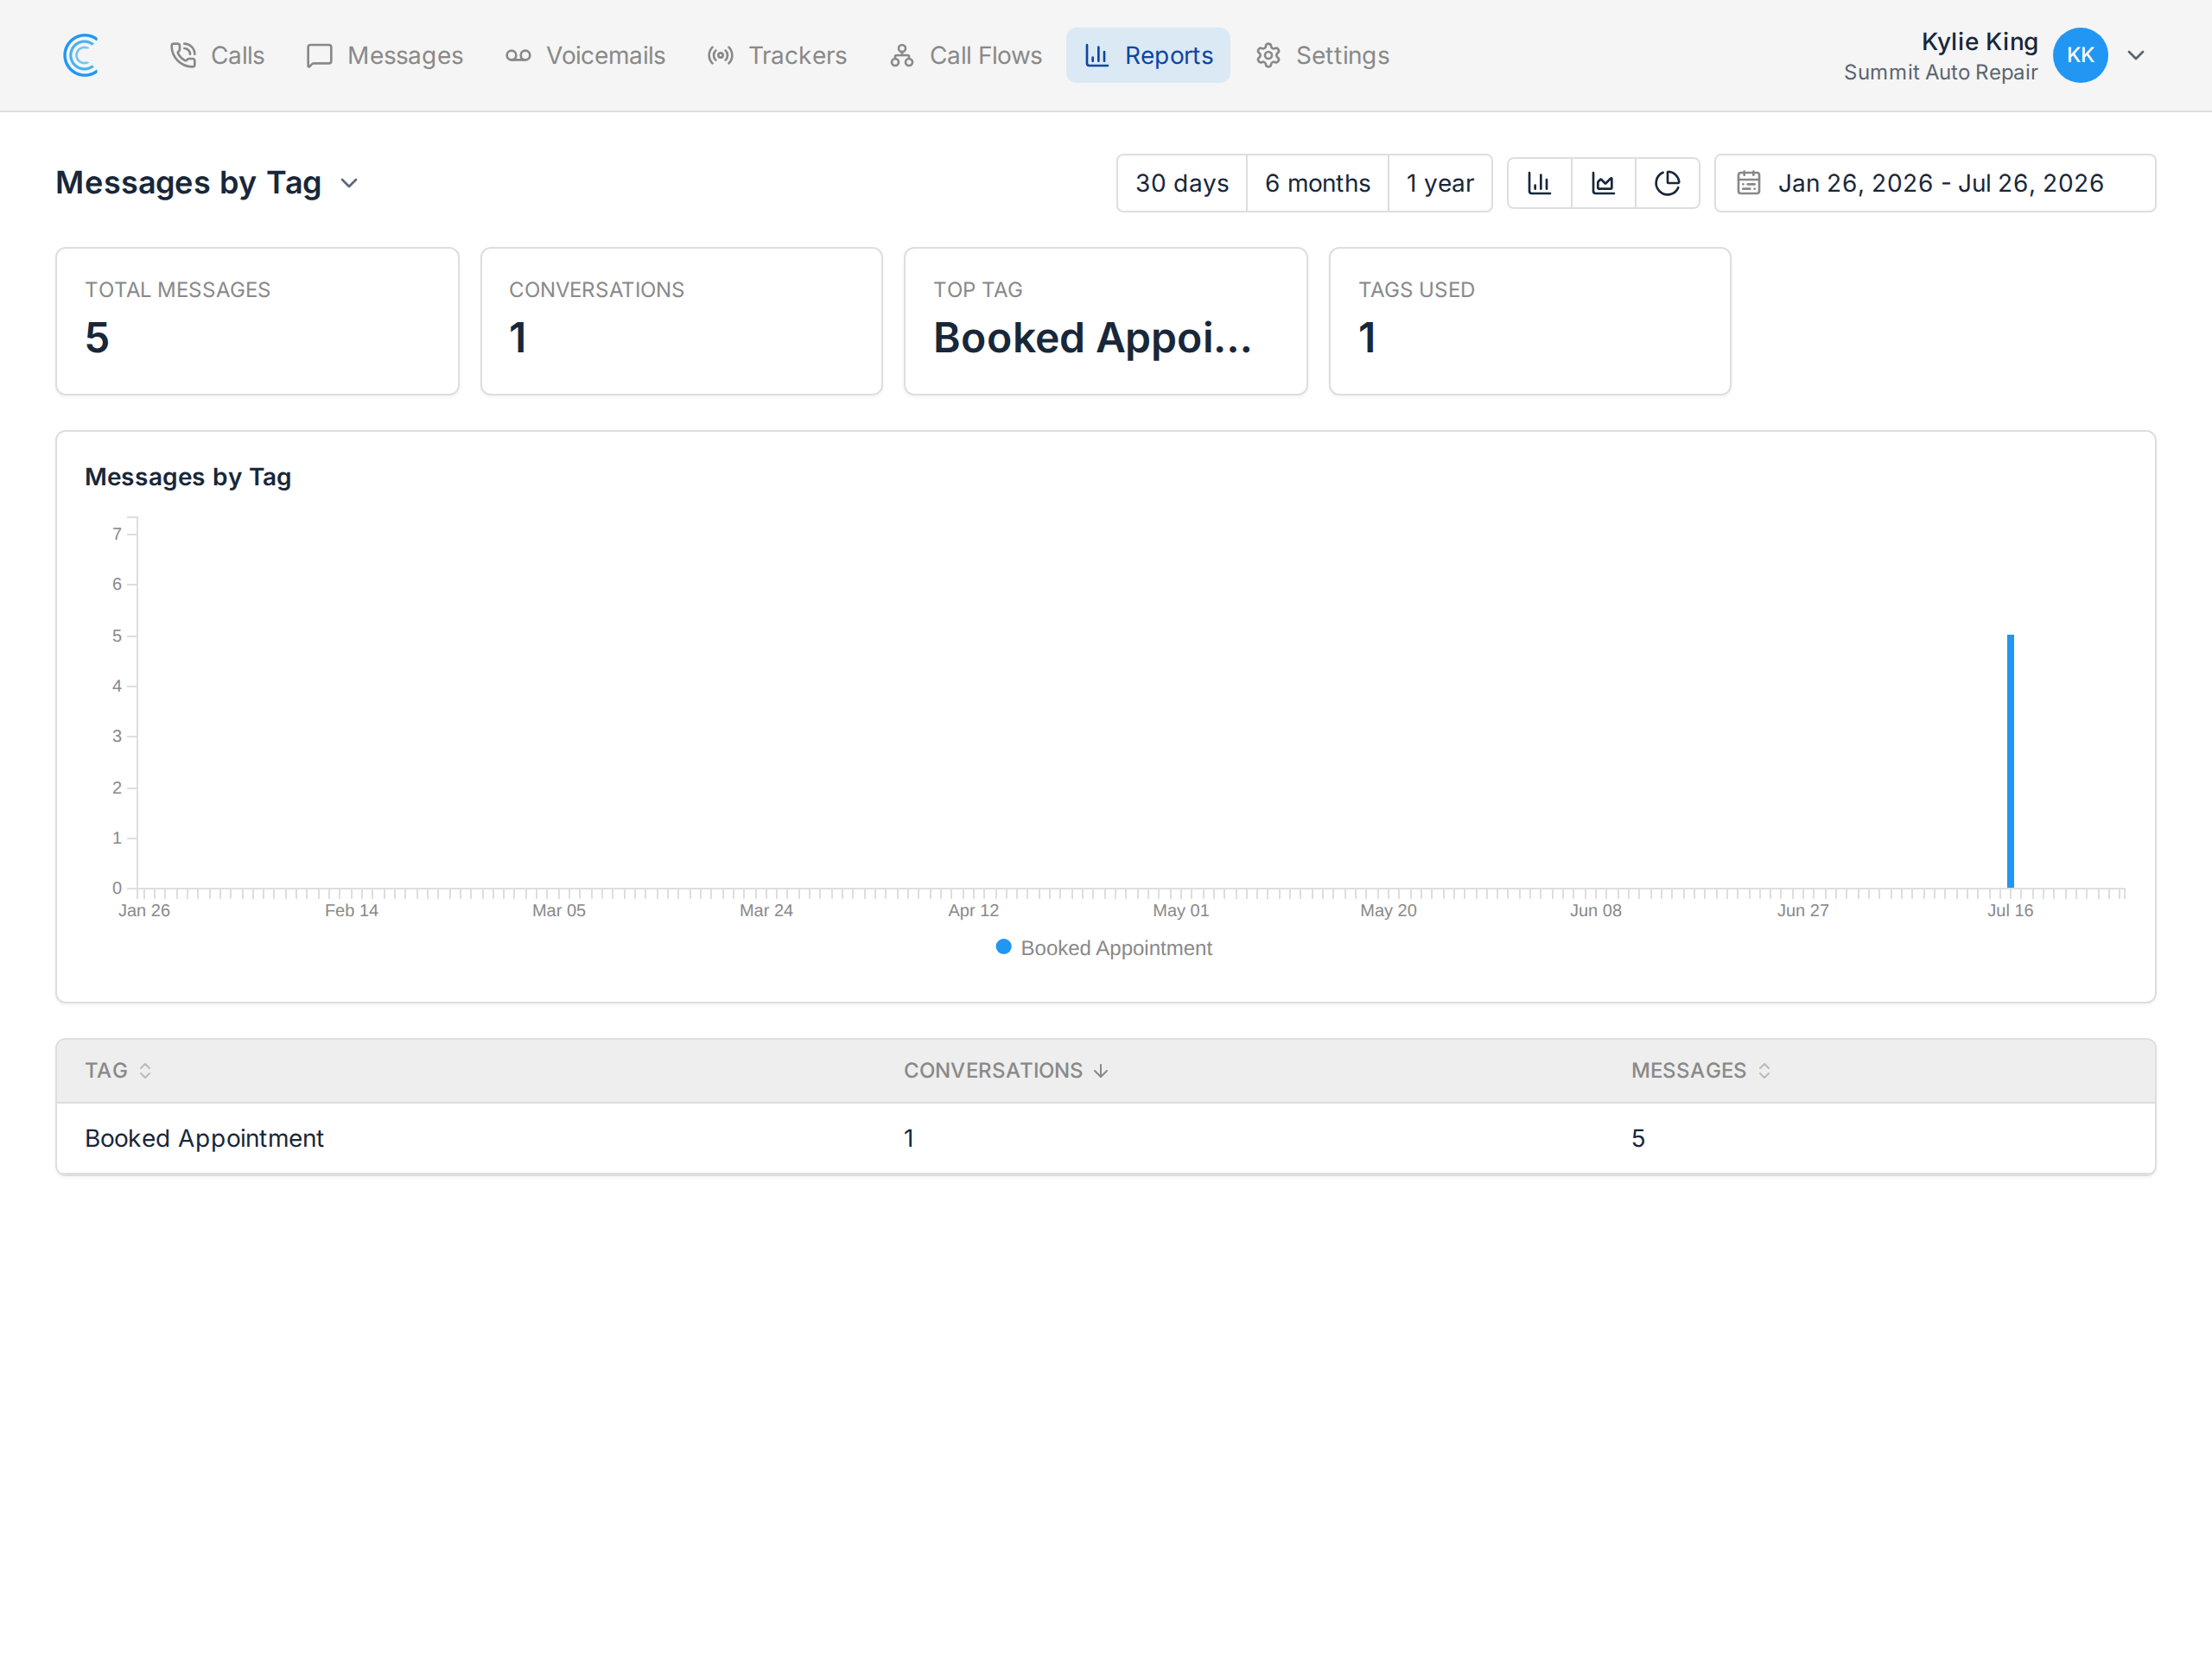Click the CONVERSATIONS summary card
The image size is (2212, 1658).
(681, 321)
